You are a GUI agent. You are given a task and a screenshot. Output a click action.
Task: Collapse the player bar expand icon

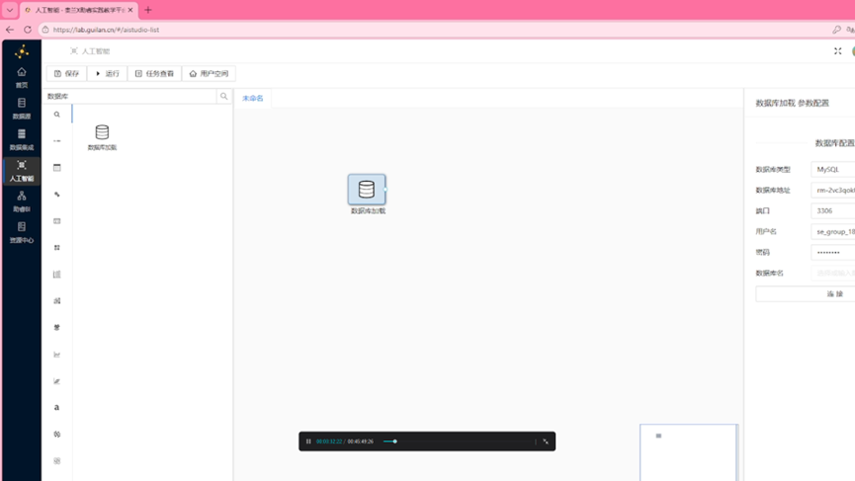click(546, 441)
